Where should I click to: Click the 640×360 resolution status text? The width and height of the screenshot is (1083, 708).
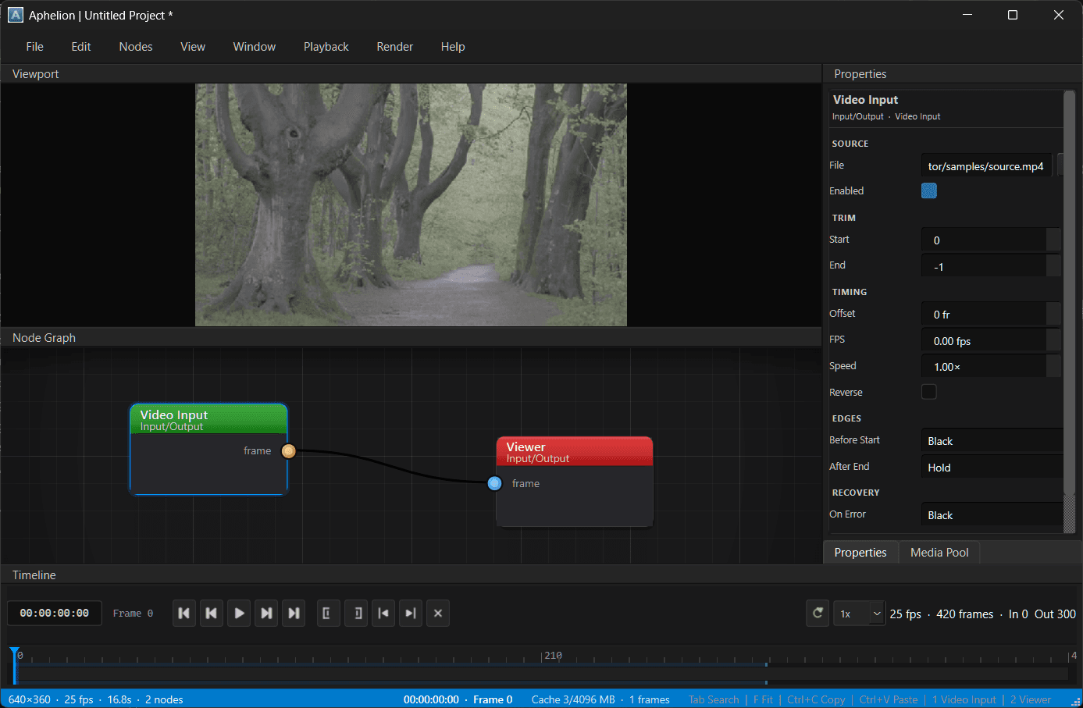30,699
